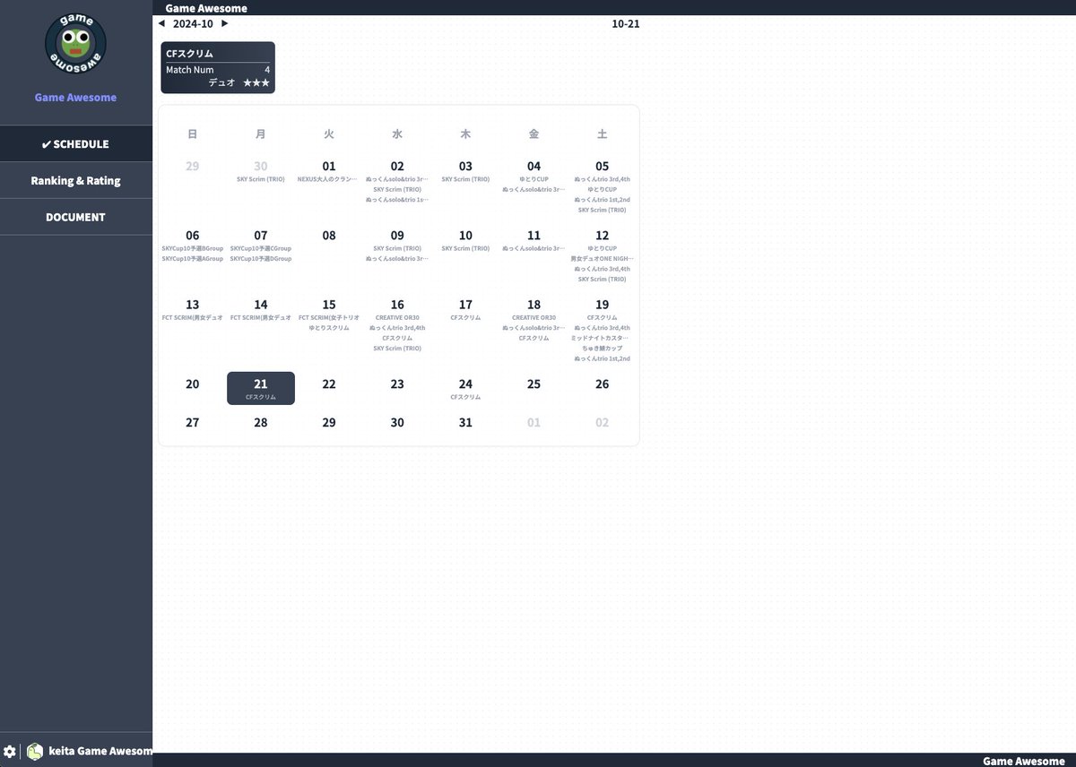
Task: Click CFスクリム on day 17
Action: [465, 317]
